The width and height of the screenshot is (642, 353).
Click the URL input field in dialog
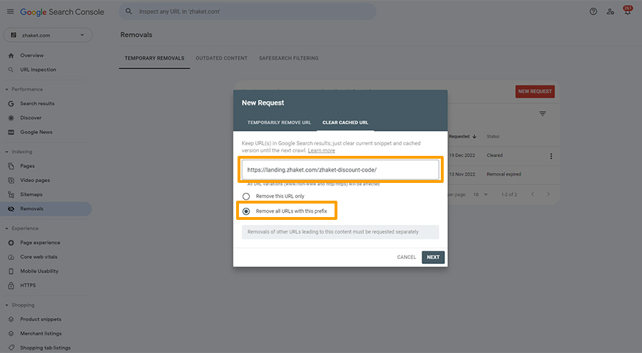[340, 169]
